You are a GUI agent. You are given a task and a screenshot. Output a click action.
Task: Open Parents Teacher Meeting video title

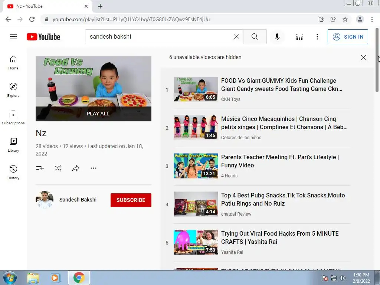point(280,161)
